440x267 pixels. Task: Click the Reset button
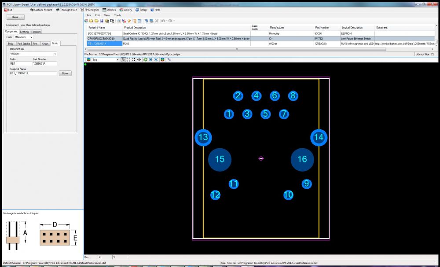(15, 17)
